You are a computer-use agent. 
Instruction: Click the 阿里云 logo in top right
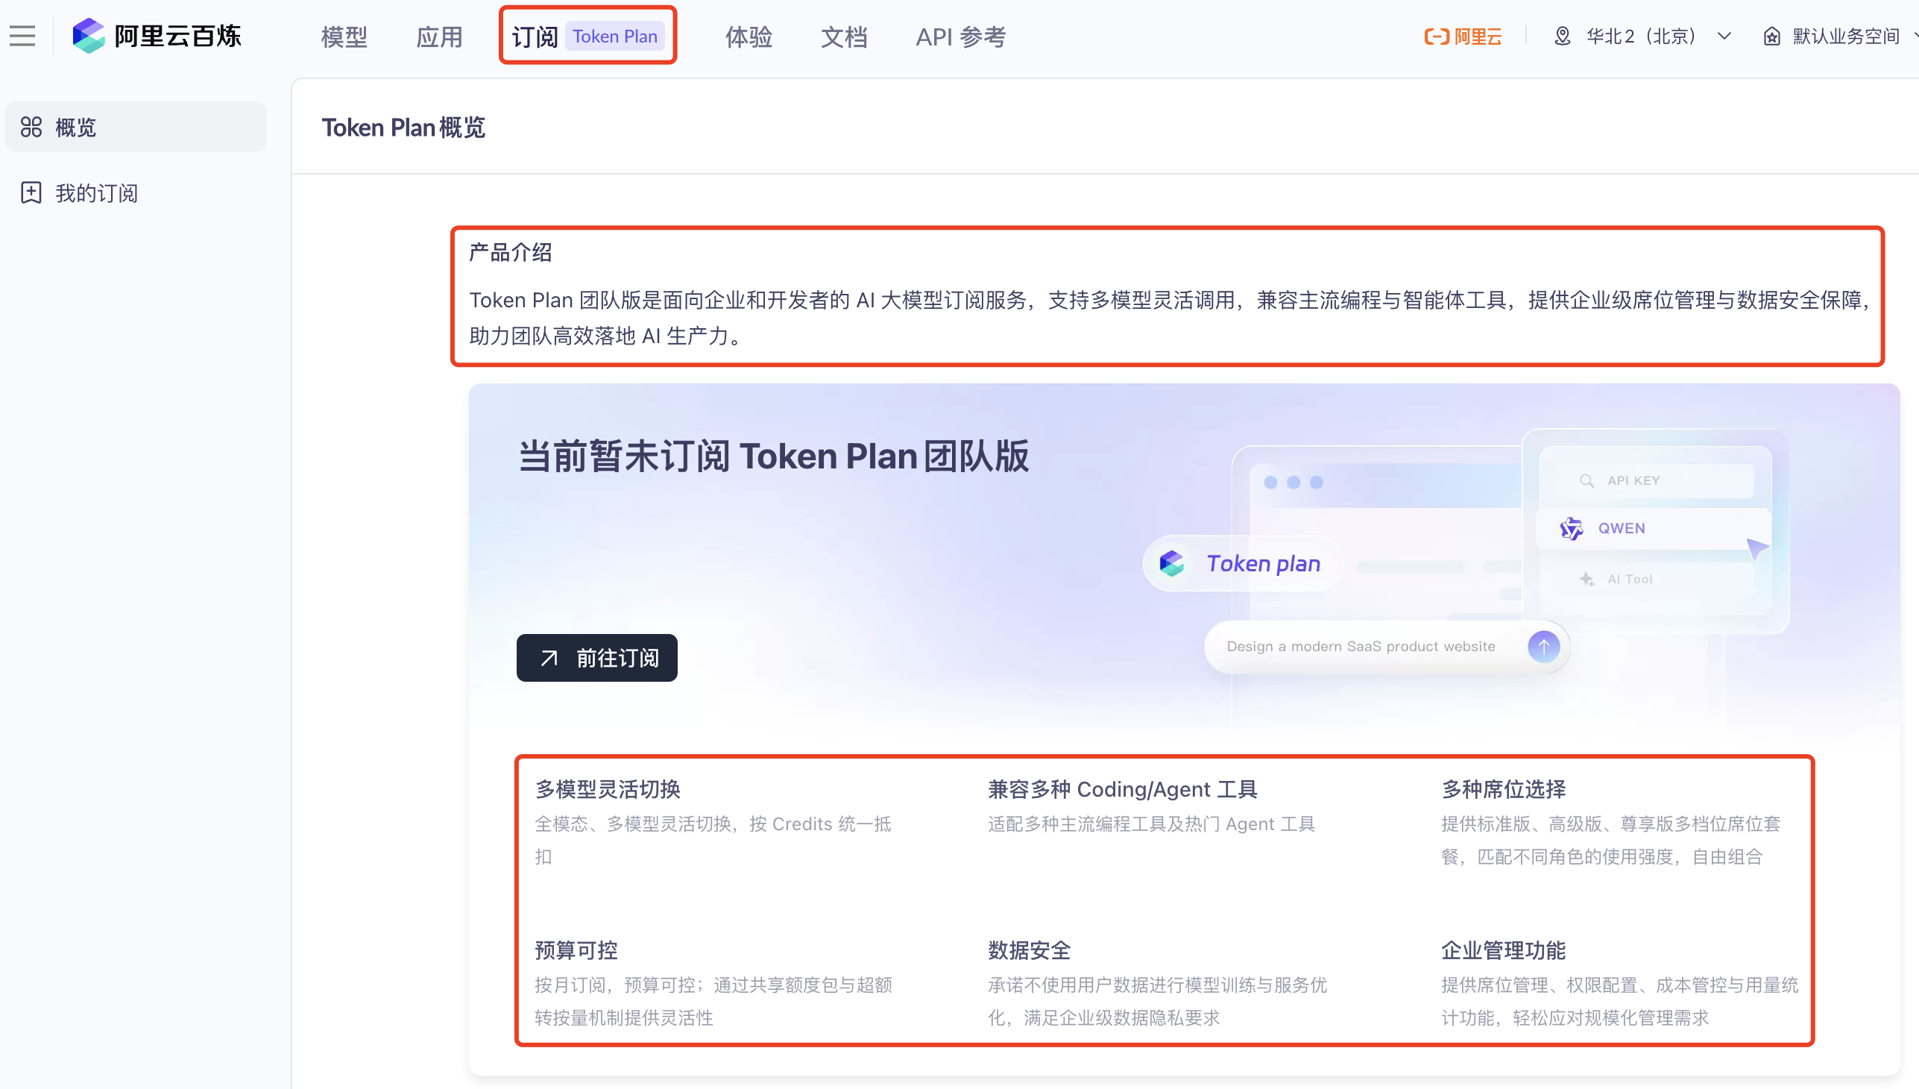[x=1463, y=36]
